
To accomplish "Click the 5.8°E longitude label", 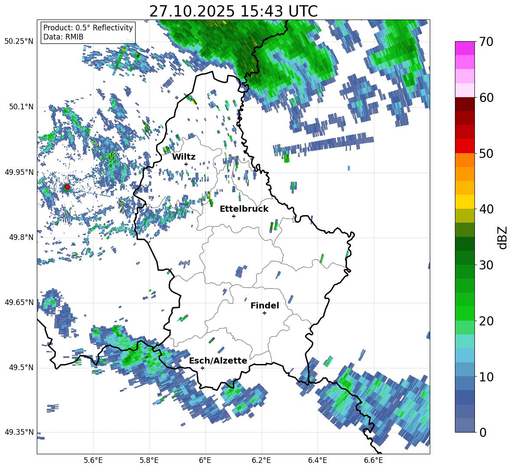I will (x=149, y=460).
